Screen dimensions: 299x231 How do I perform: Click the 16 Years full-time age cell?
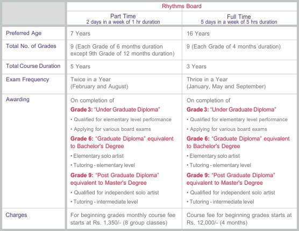(198, 33)
